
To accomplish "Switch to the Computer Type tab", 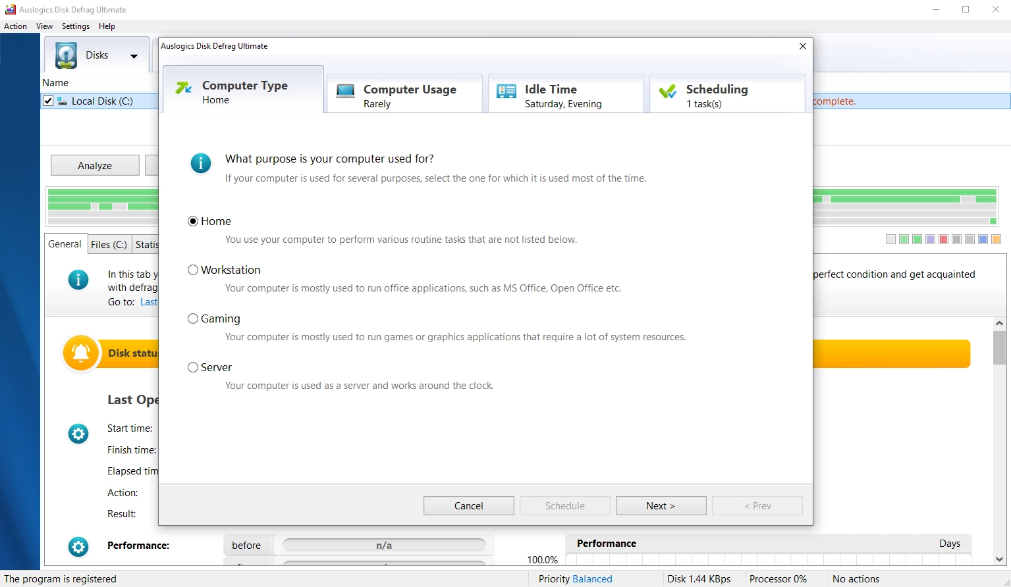I will click(243, 89).
